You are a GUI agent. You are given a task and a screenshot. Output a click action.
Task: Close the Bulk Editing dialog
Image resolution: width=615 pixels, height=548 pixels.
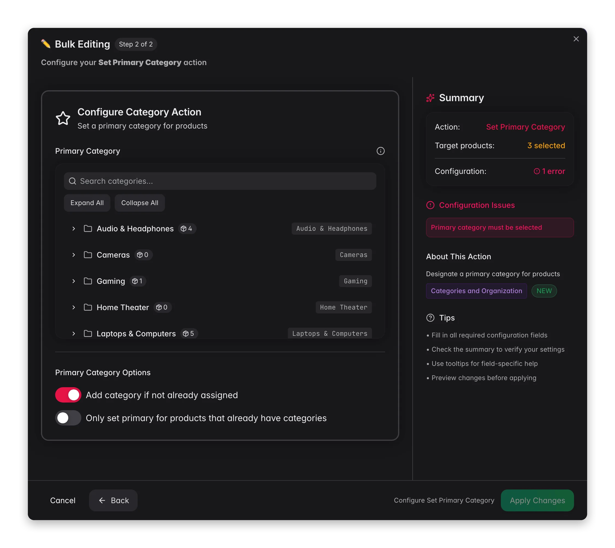point(576,39)
